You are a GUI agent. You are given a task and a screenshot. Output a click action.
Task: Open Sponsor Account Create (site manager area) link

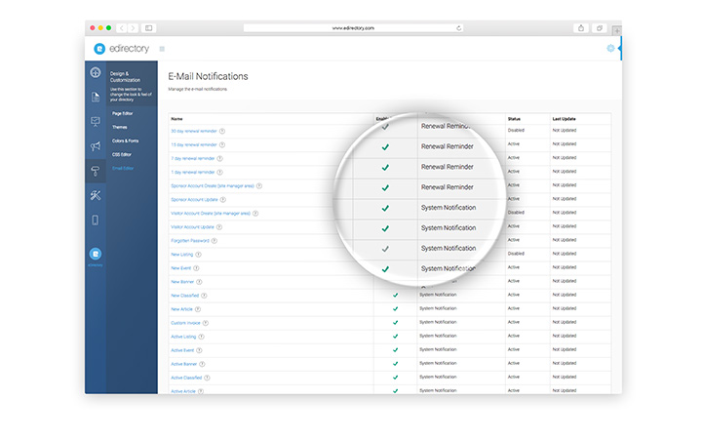click(x=213, y=185)
